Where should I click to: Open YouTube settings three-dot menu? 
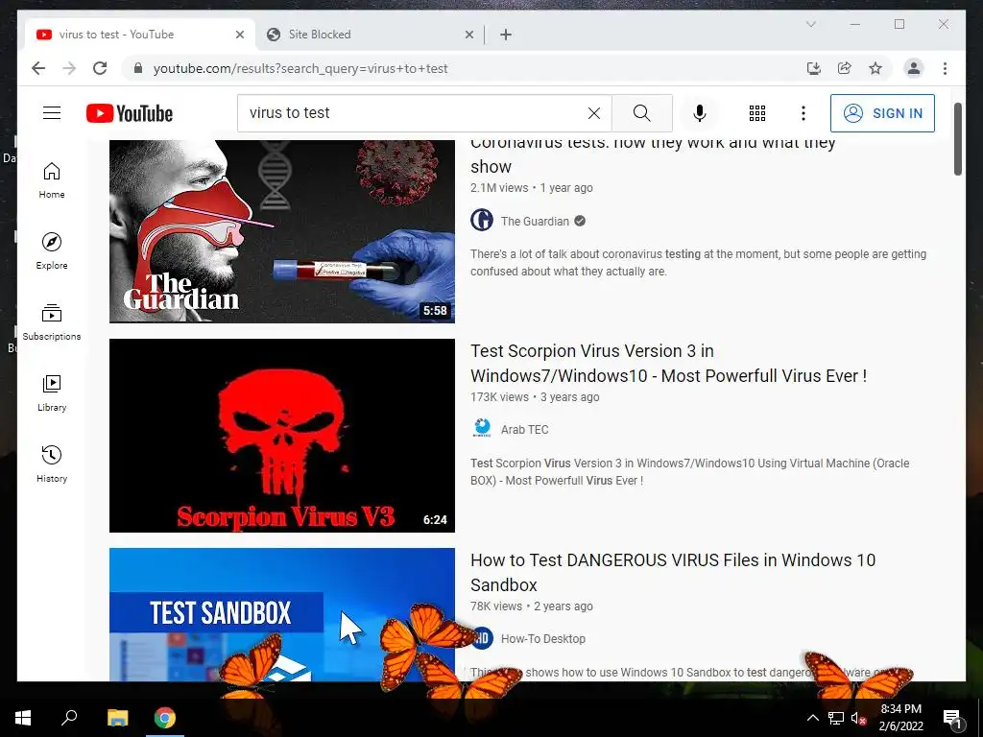[803, 113]
